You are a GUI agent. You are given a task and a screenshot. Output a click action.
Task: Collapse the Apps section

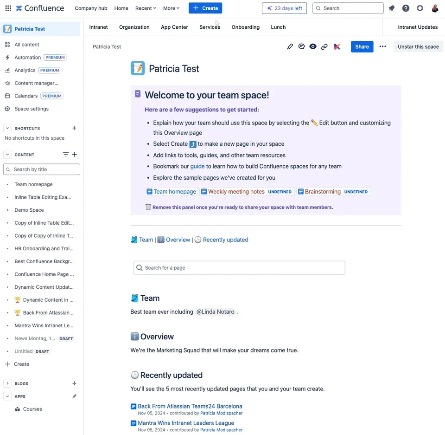click(x=7, y=396)
